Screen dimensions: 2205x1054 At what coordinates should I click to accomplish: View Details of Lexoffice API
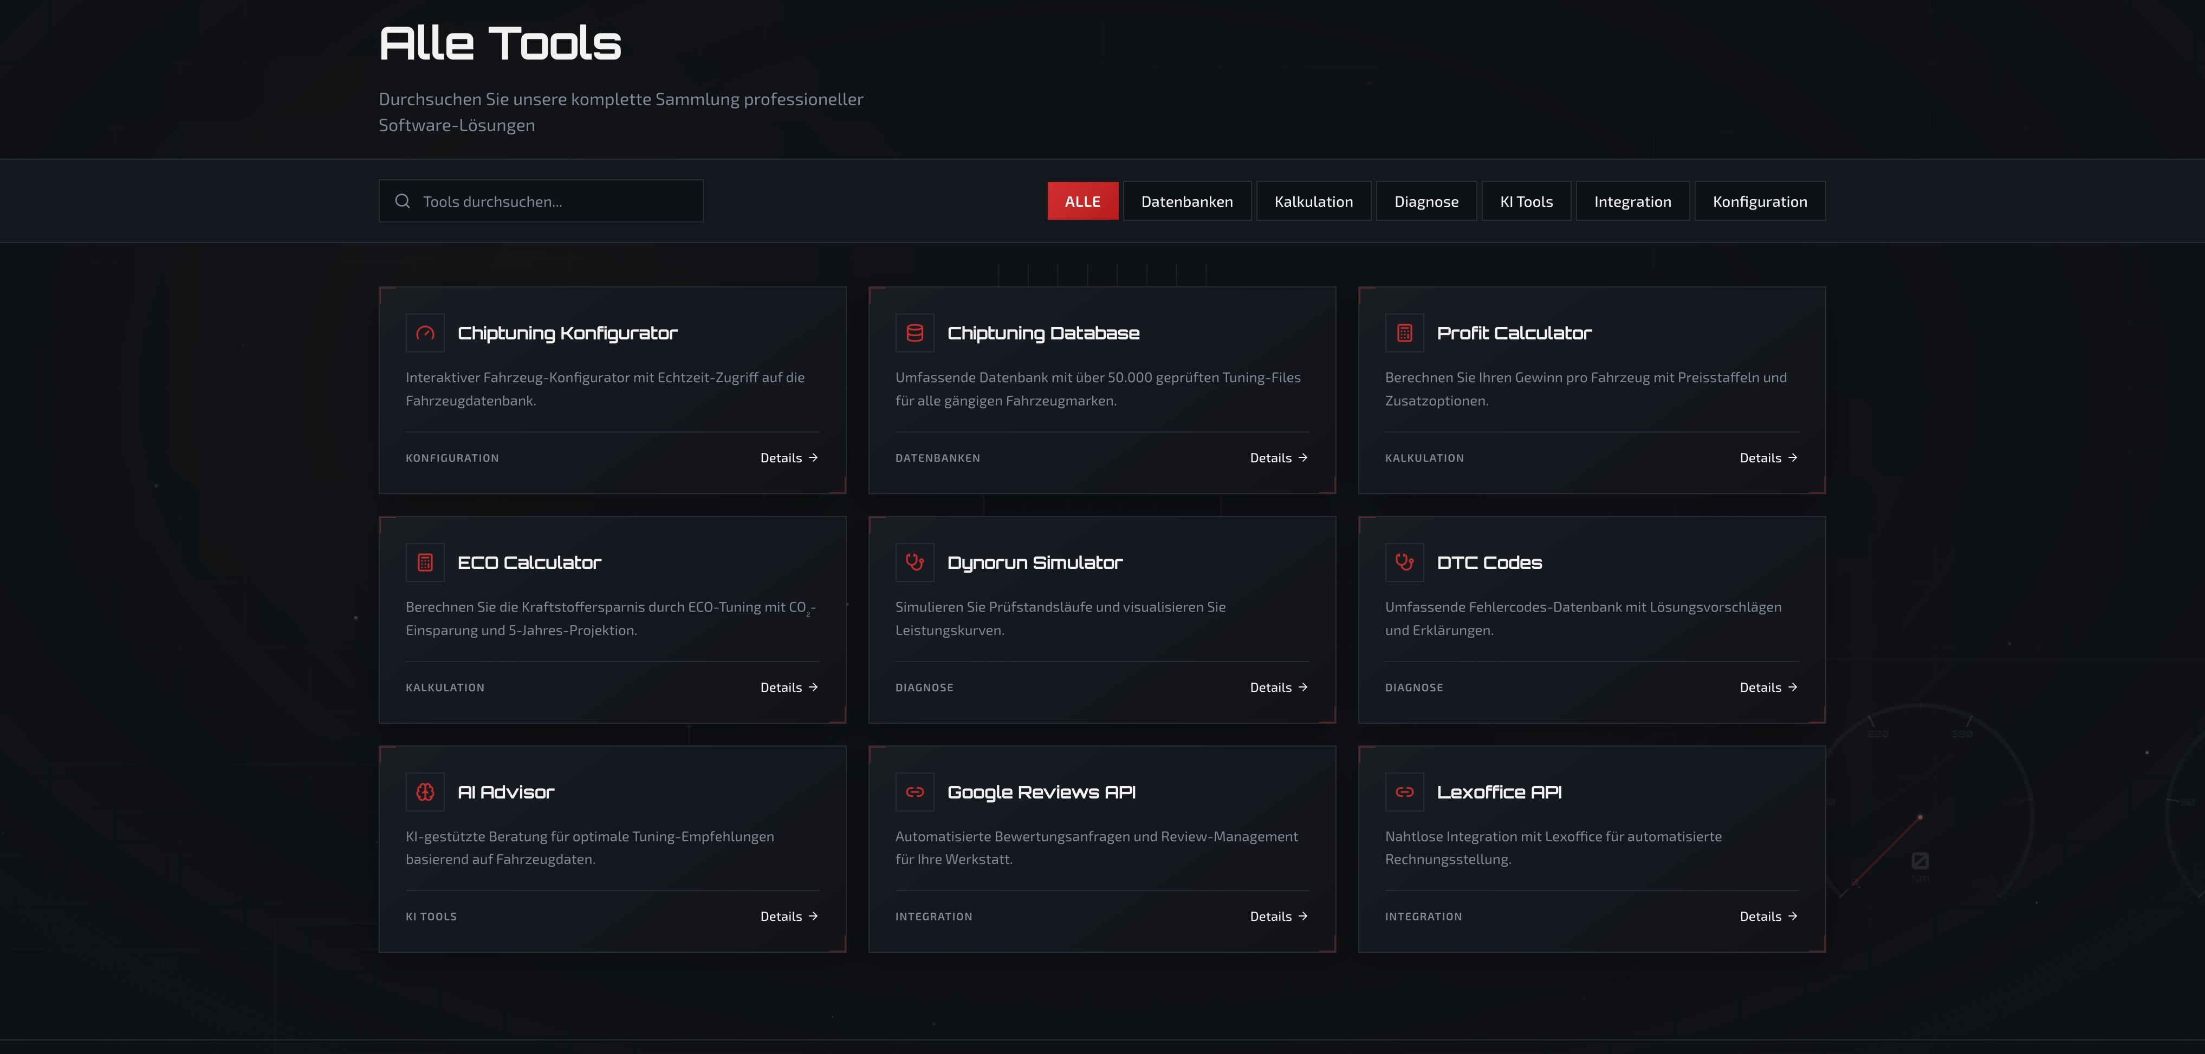1768,916
